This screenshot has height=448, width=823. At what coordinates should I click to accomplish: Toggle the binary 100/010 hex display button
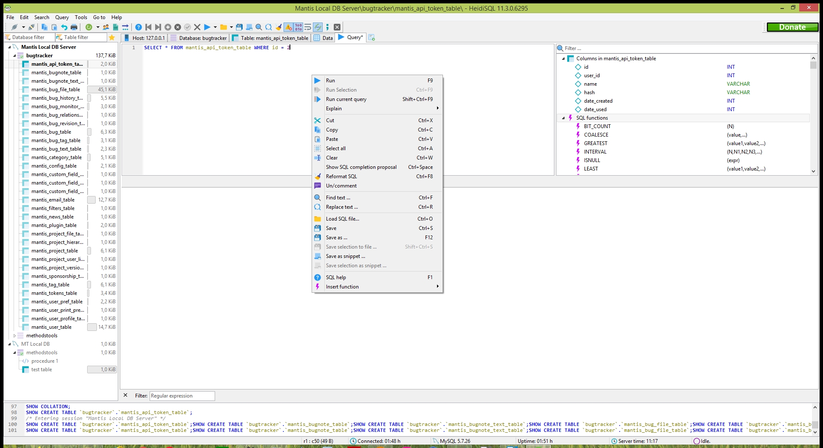coord(298,27)
